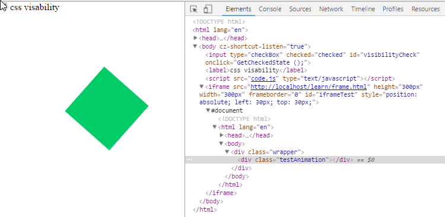Expand the head node inside the iframe
The width and height of the screenshot is (445, 217).
point(222,135)
